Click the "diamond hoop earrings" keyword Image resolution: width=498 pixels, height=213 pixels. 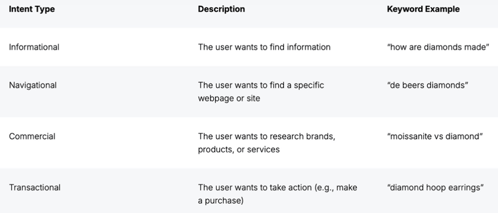pos(435,188)
